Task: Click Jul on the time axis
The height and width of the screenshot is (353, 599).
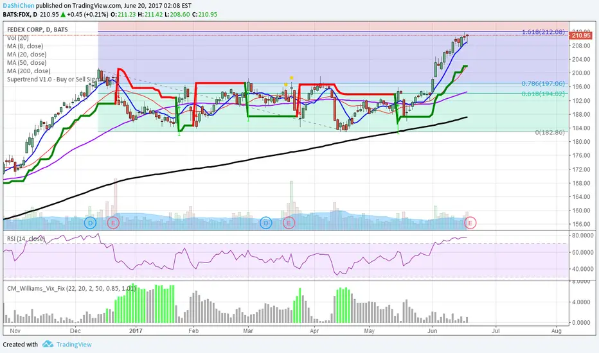Action: pyautogui.click(x=496, y=331)
